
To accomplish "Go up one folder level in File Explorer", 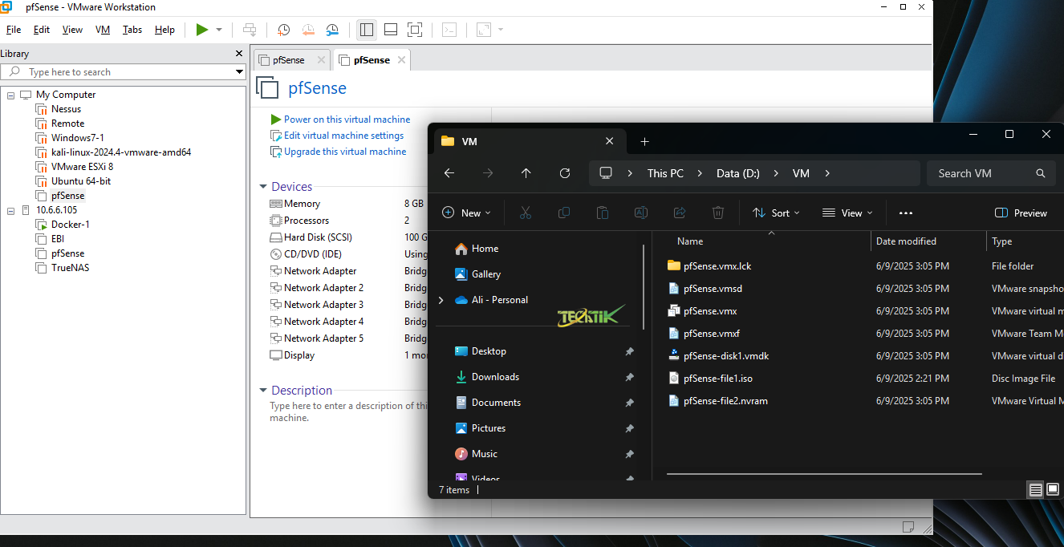I will pos(526,173).
